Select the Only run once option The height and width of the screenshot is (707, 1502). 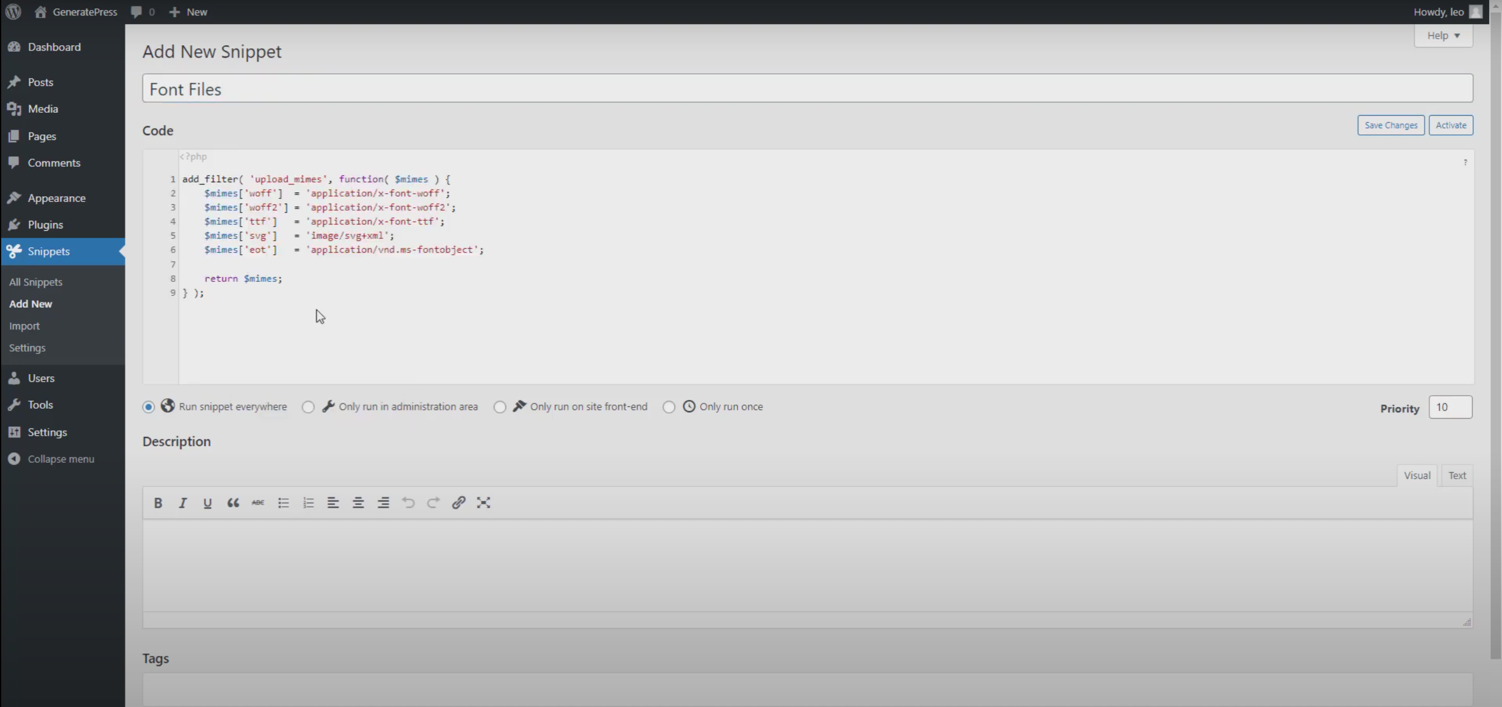[x=669, y=406]
